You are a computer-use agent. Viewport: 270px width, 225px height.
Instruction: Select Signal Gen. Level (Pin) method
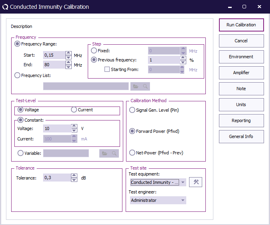click(x=132, y=110)
